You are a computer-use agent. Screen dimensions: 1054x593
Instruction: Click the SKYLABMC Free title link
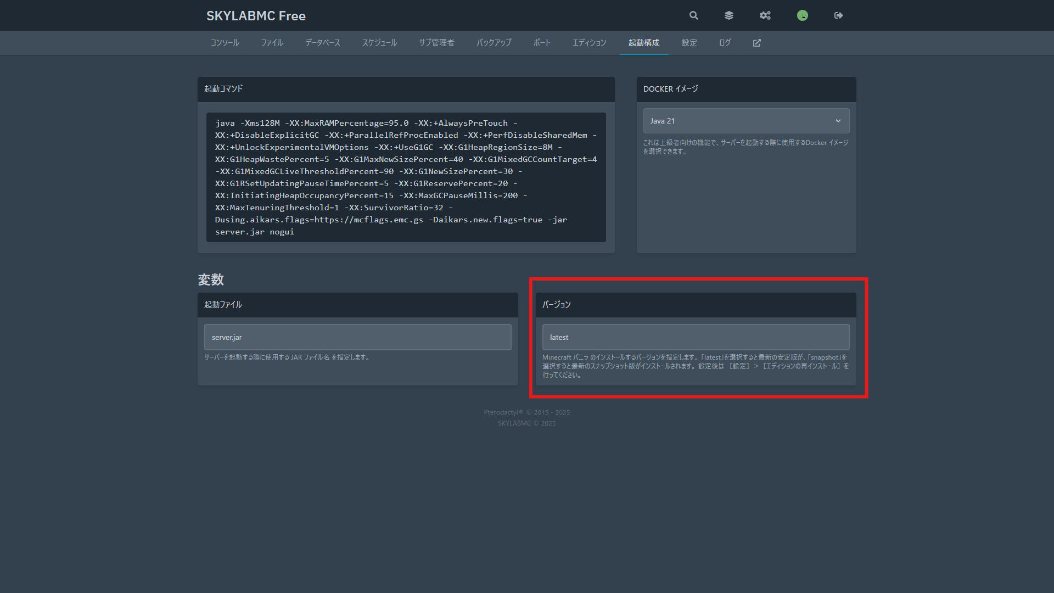pyautogui.click(x=256, y=16)
